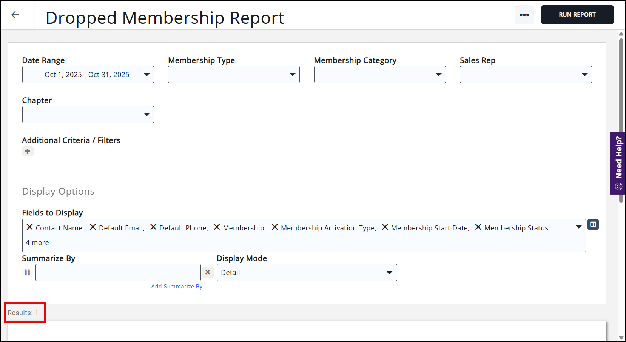Screen dimensions: 626x342
Task: Open the Date Range dropdown
Action: pos(88,75)
